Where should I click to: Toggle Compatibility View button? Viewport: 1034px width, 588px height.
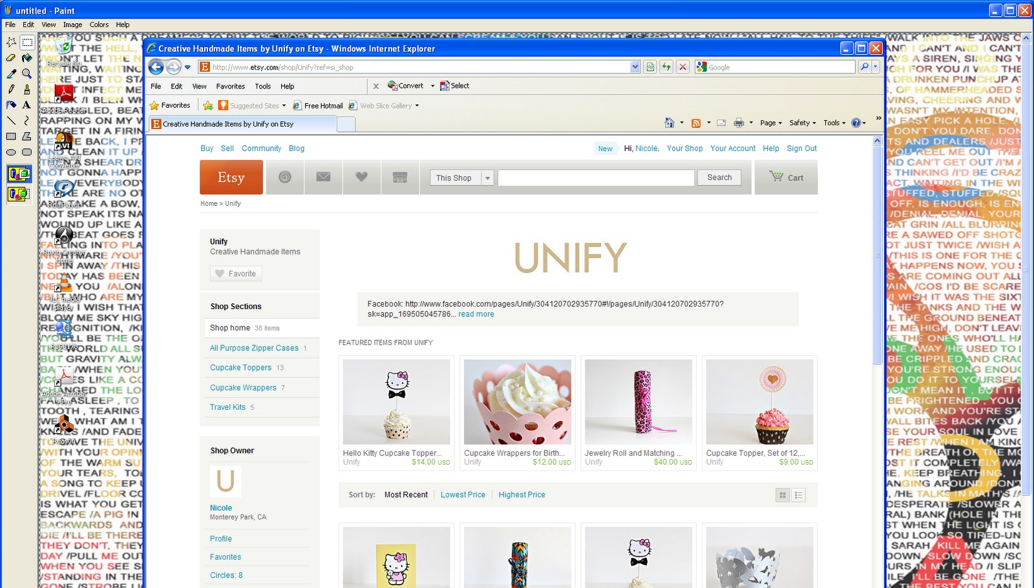tap(650, 67)
